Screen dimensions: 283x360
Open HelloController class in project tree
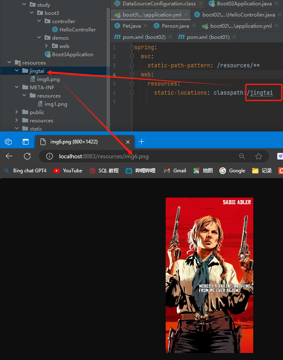tap(77, 29)
